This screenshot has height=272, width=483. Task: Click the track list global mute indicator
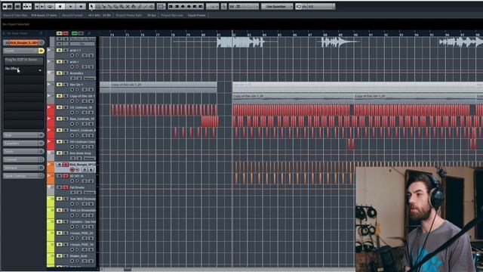59,33
